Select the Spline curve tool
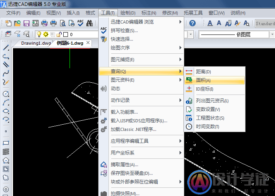 point(6,73)
